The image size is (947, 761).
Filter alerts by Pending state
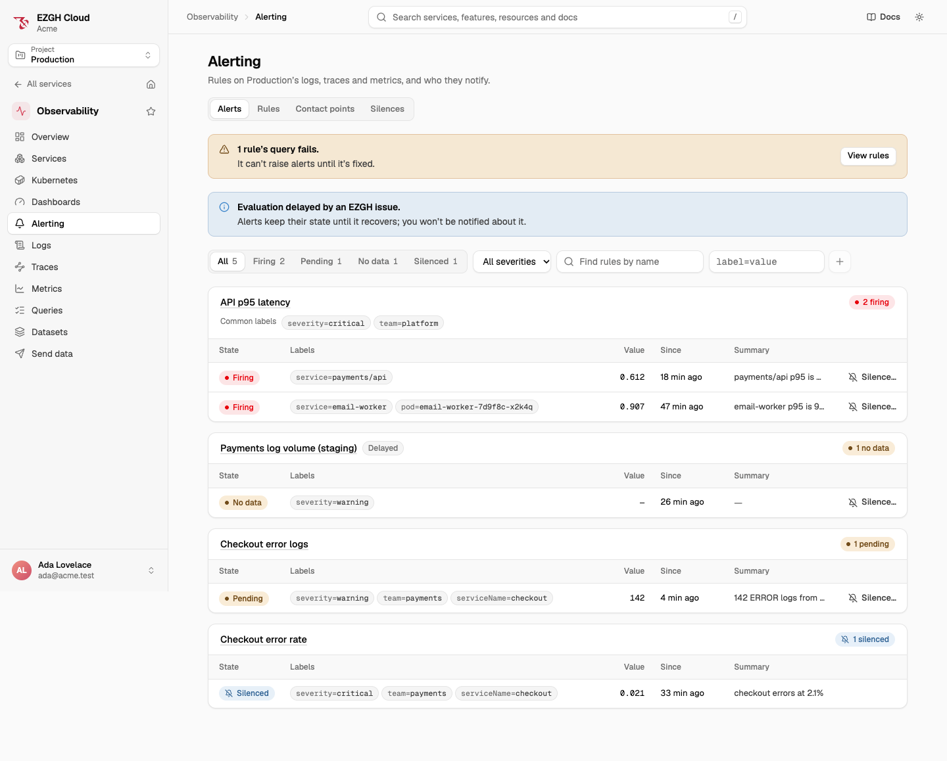[x=321, y=262]
